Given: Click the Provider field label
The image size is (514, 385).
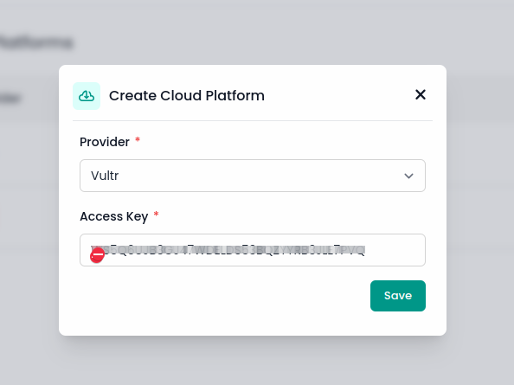Looking at the screenshot, I should click(x=105, y=142).
